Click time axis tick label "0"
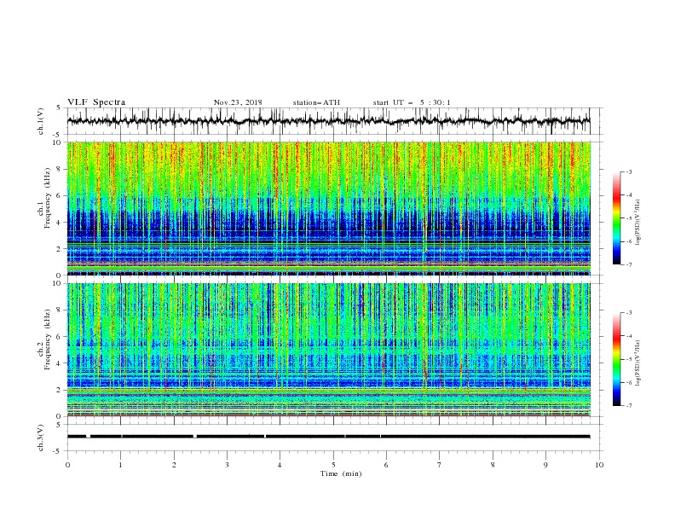 coord(67,465)
